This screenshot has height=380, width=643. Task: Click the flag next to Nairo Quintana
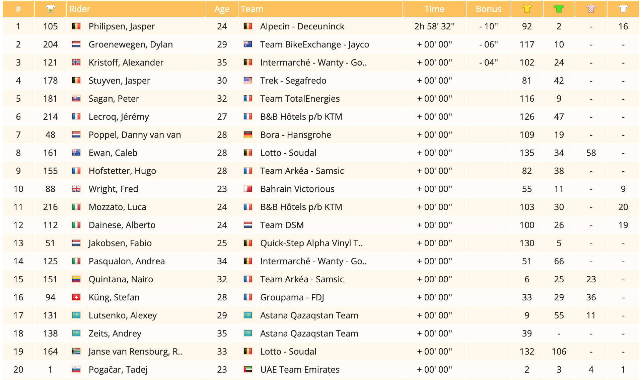(76, 279)
